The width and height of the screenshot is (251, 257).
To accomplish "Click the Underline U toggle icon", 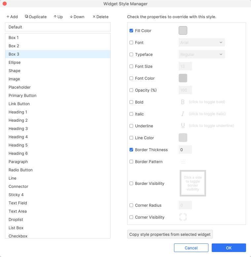I will (183, 126).
